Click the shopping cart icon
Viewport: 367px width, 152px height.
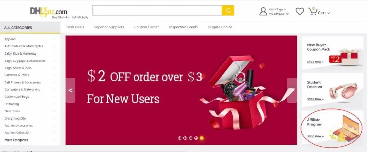pos(312,11)
